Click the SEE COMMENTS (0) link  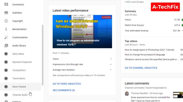pos(64,90)
